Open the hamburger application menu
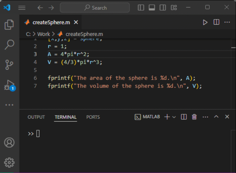 point(22,8)
